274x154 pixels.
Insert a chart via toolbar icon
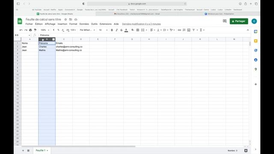189,30
